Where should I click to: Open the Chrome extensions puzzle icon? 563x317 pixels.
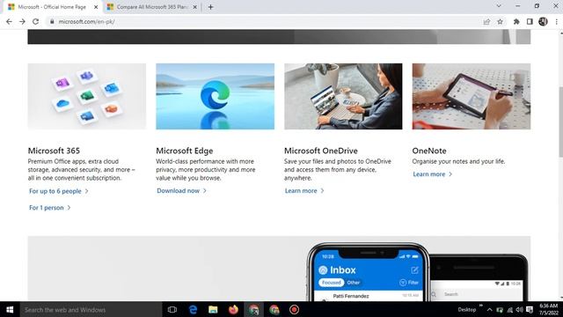pos(516,21)
